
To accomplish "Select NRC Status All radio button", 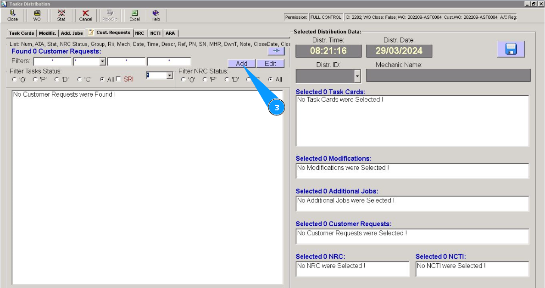I will pos(270,80).
